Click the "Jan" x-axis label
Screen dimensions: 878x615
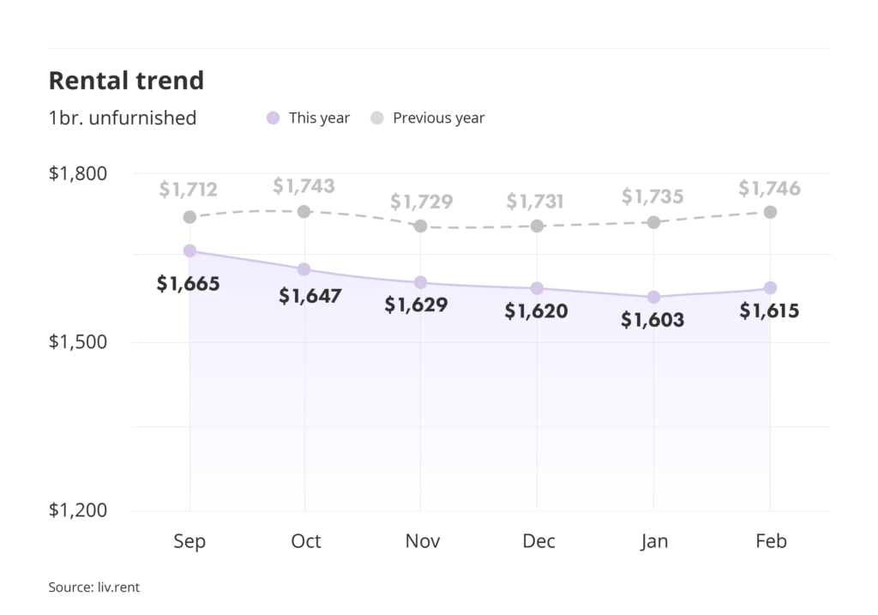pos(653,541)
